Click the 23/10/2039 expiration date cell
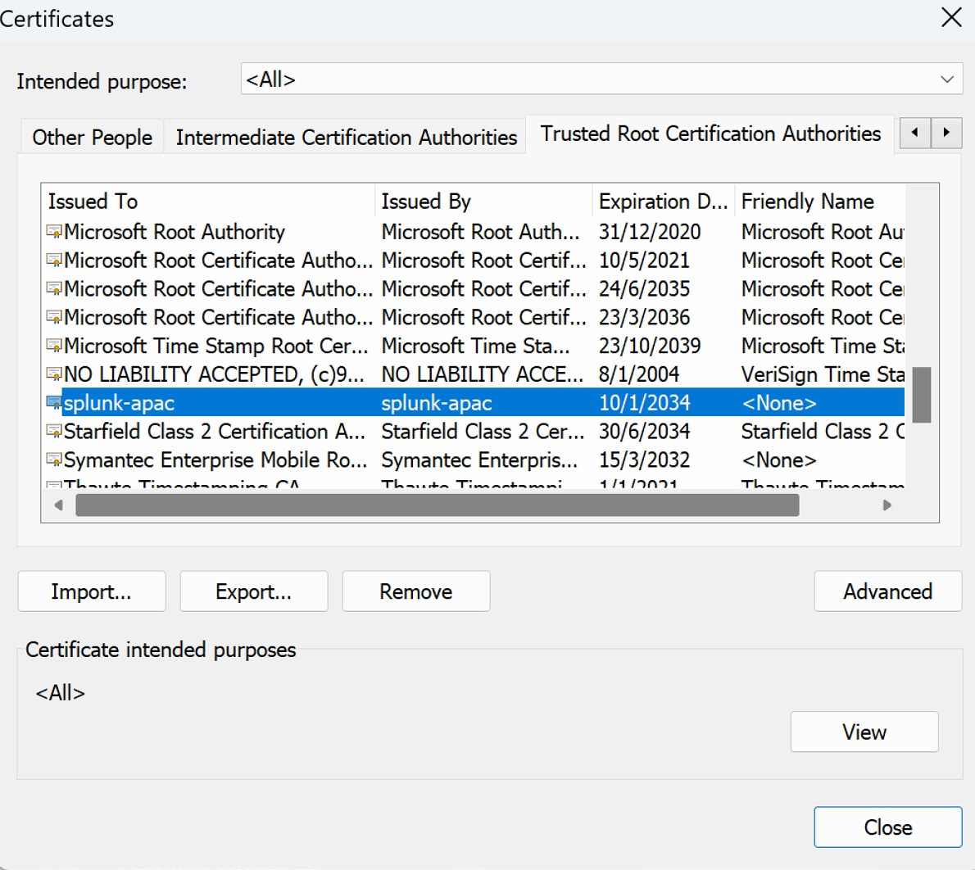Screen dimensions: 975x870 coord(650,346)
